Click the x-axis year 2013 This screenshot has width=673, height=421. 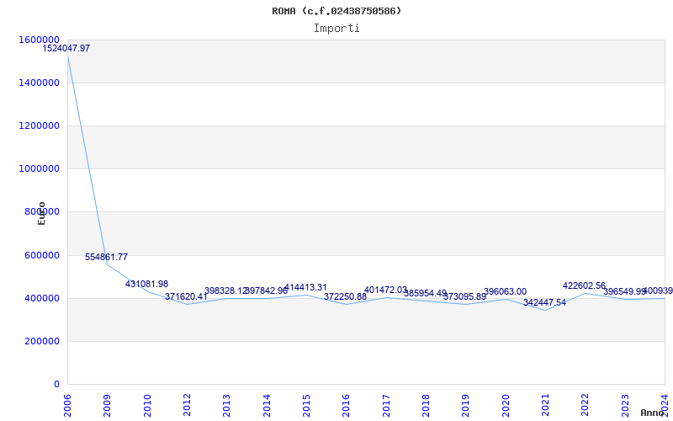pyautogui.click(x=226, y=406)
